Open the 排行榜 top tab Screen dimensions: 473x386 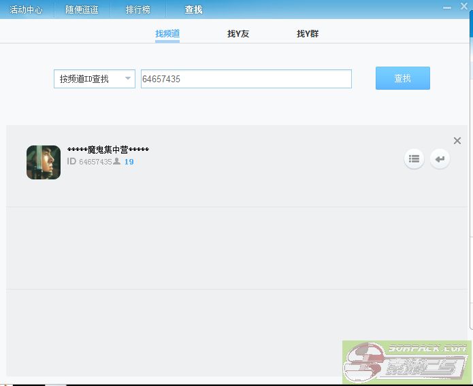tap(138, 10)
